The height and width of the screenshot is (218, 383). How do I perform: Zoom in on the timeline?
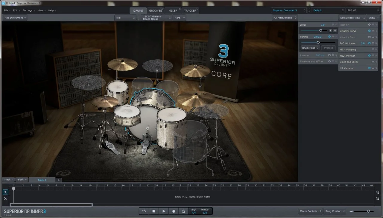pyautogui.click(x=378, y=192)
